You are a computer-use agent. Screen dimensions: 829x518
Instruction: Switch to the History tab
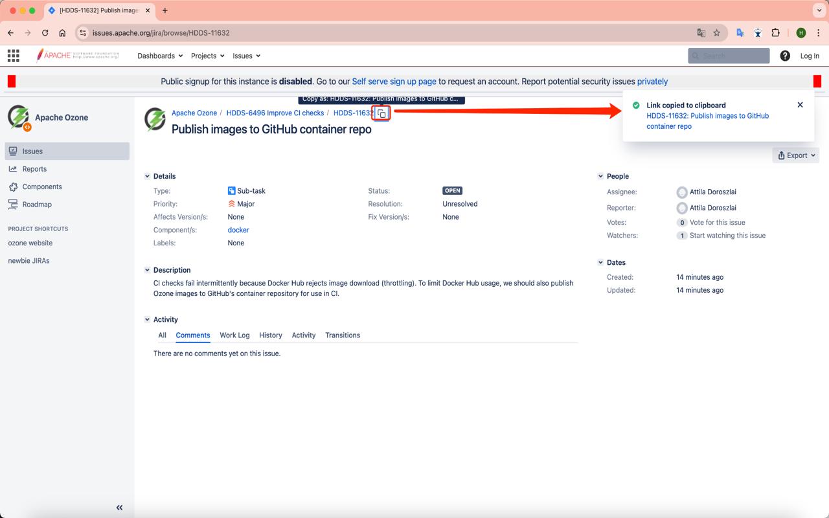(x=270, y=335)
